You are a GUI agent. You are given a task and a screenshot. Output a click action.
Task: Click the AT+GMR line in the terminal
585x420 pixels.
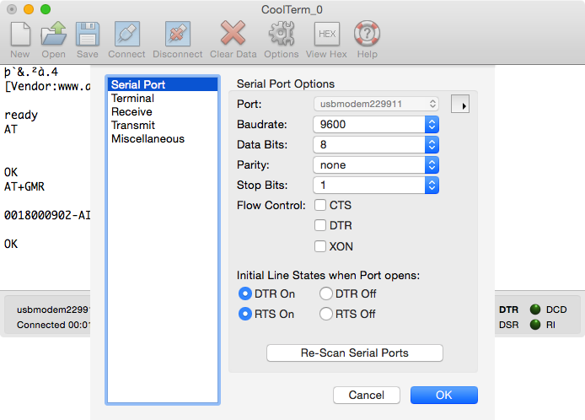click(24, 186)
